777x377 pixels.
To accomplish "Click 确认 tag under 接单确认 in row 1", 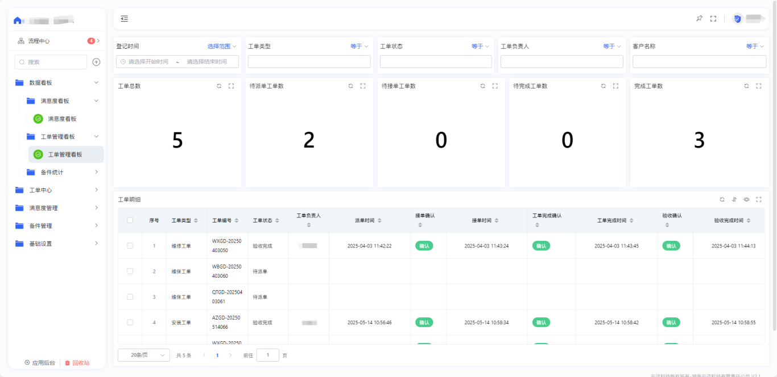I will [x=424, y=246].
